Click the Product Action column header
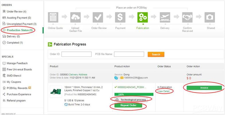Screen dimensions: 225x115 [x=122, y=66]
